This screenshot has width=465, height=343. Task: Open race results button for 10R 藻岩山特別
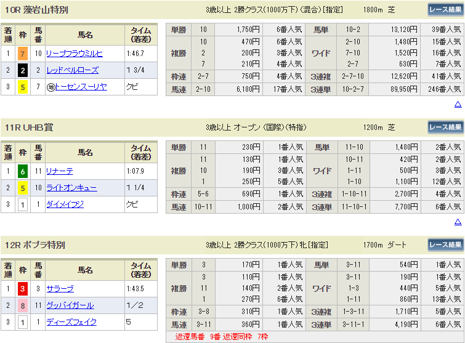pos(445,10)
